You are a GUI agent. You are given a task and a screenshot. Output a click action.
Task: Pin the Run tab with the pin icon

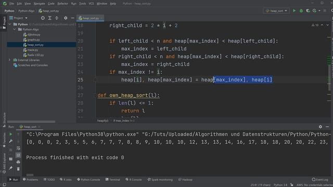point(10,168)
